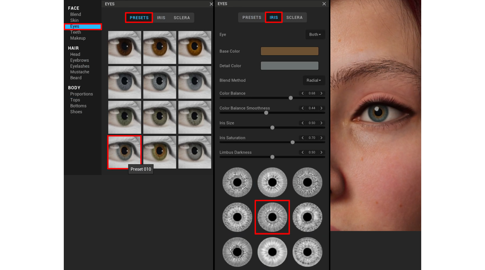The image size is (485, 270).
Task: Open the Tops category
Action: coord(75,100)
